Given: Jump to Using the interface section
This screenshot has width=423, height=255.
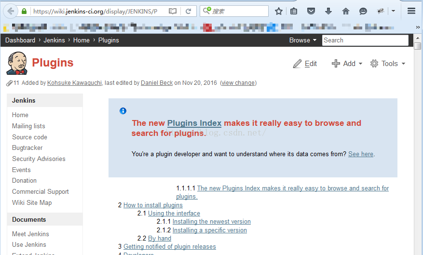Looking at the screenshot, I should [x=174, y=213].
